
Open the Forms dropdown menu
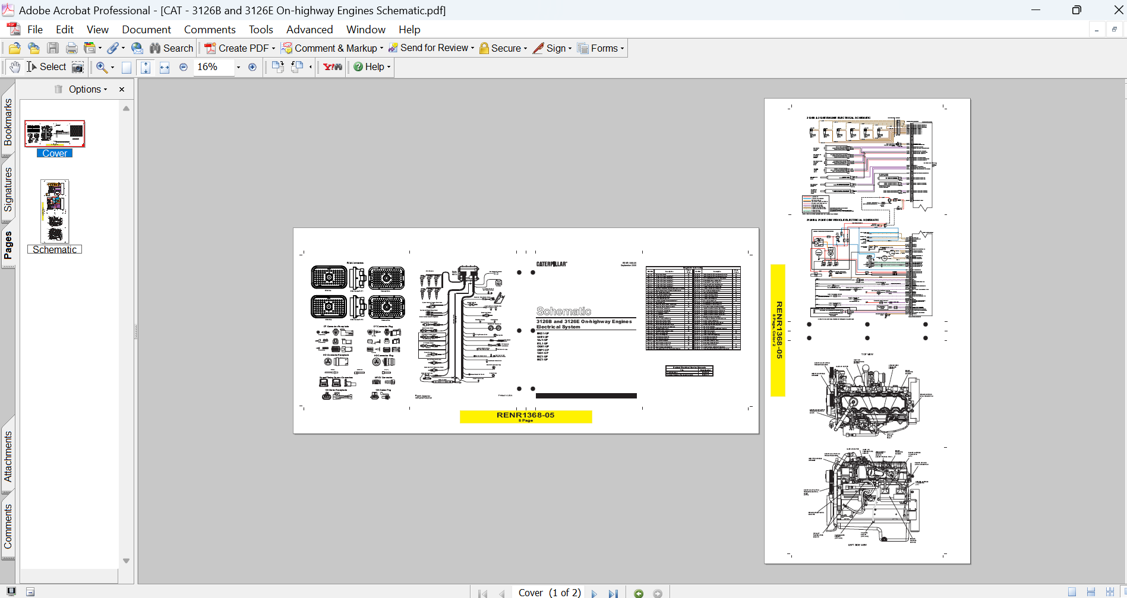click(x=601, y=48)
